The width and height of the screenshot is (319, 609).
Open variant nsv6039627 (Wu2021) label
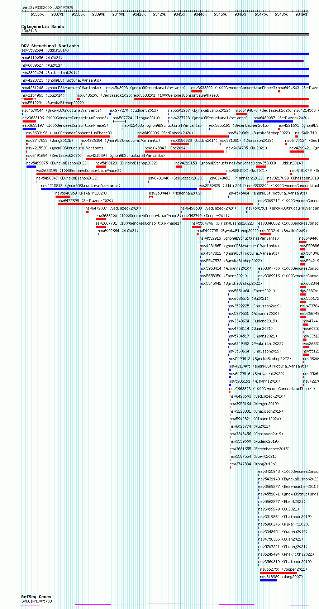42,65
